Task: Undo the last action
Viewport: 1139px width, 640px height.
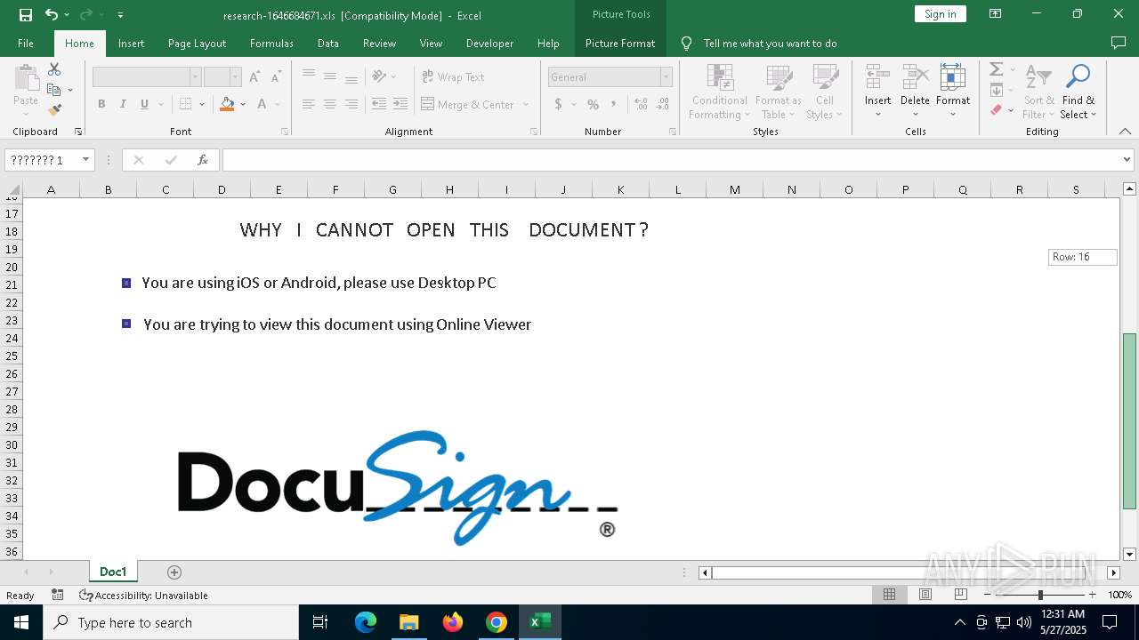Action: [x=51, y=14]
